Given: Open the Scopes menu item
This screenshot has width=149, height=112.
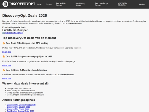Looking at the screenshot, I should tap(49, 4).
